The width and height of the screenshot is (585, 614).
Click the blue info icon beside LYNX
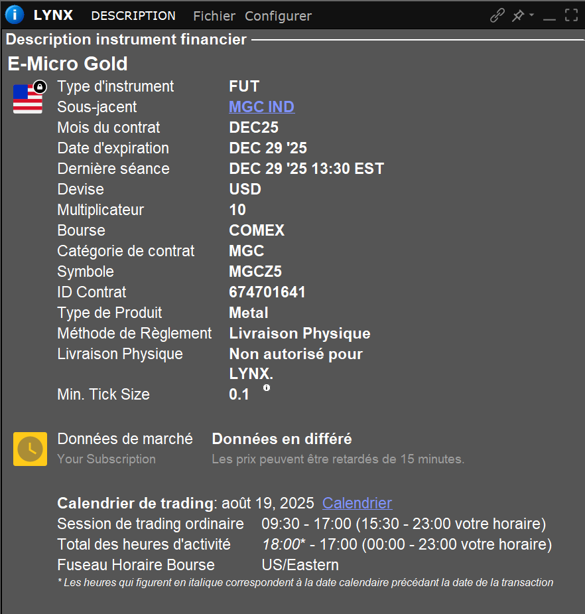tap(15, 15)
